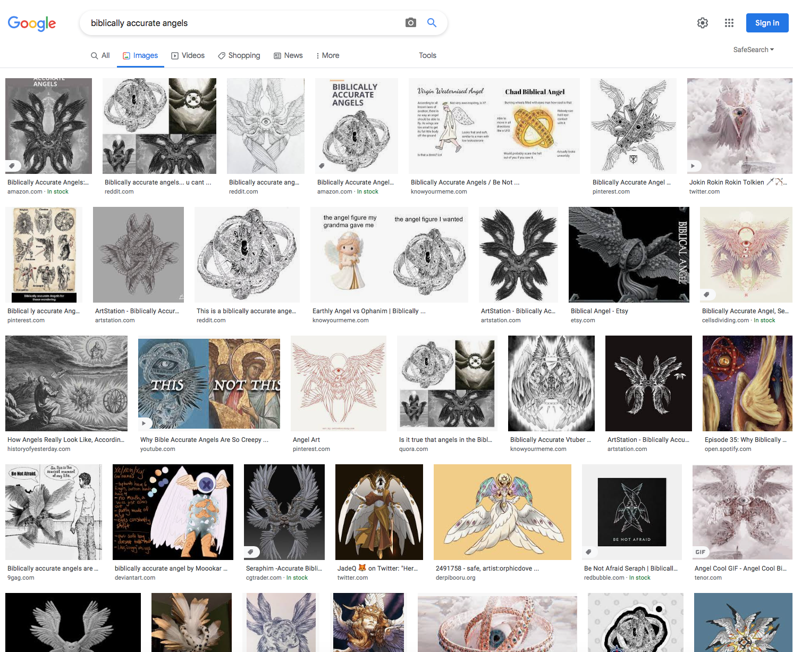Image resolution: width=793 pixels, height=652 pixels.
Task: Open the Be Not Afraid 9gag comic thumbnail
Action: coord(54,512)
